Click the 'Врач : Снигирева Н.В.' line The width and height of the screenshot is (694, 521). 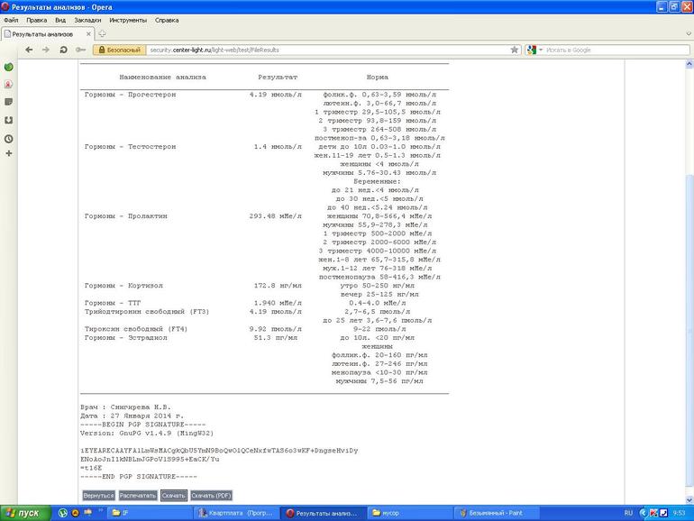[125, 407]
